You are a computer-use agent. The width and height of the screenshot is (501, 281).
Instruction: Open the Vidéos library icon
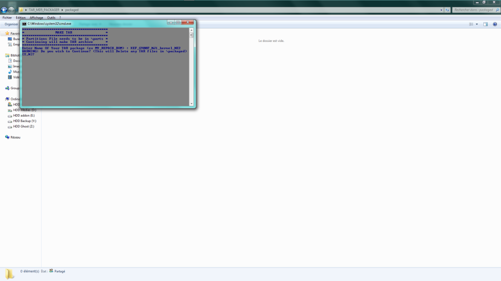(x=10, y=77)
